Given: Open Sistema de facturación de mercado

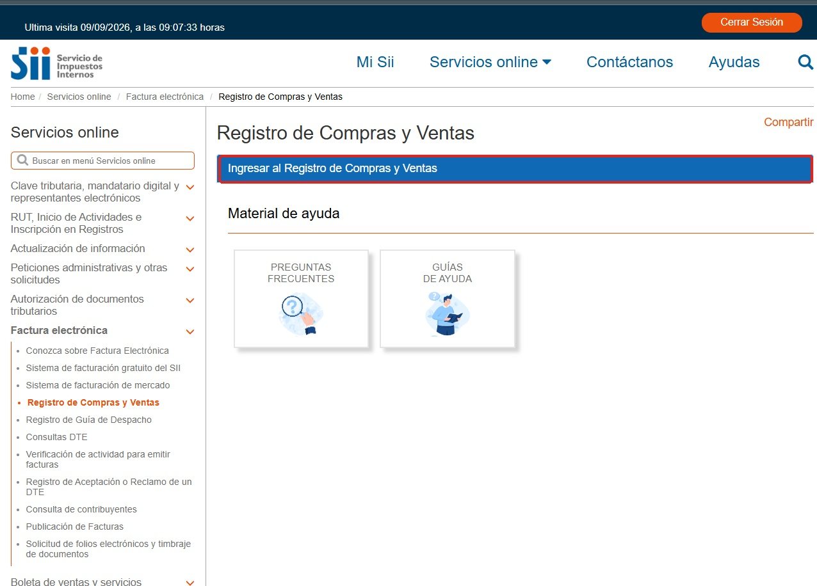Looking at the screenshot, I should 98,385.
